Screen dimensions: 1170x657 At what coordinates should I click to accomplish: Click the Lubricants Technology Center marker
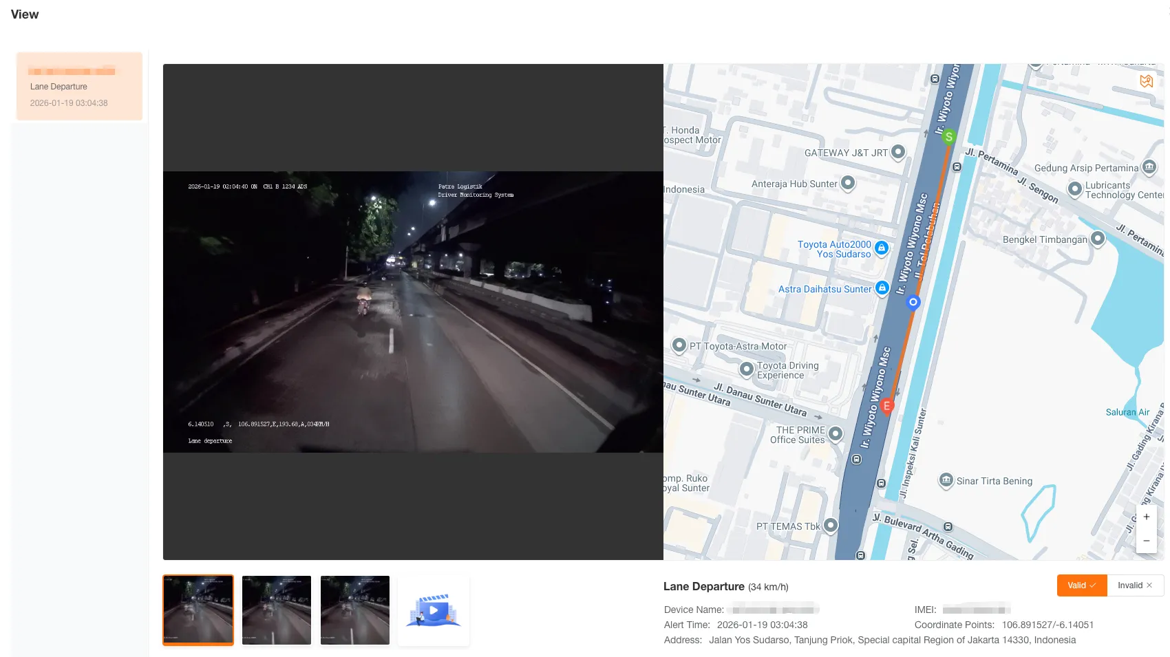[x=1076, y=189]
